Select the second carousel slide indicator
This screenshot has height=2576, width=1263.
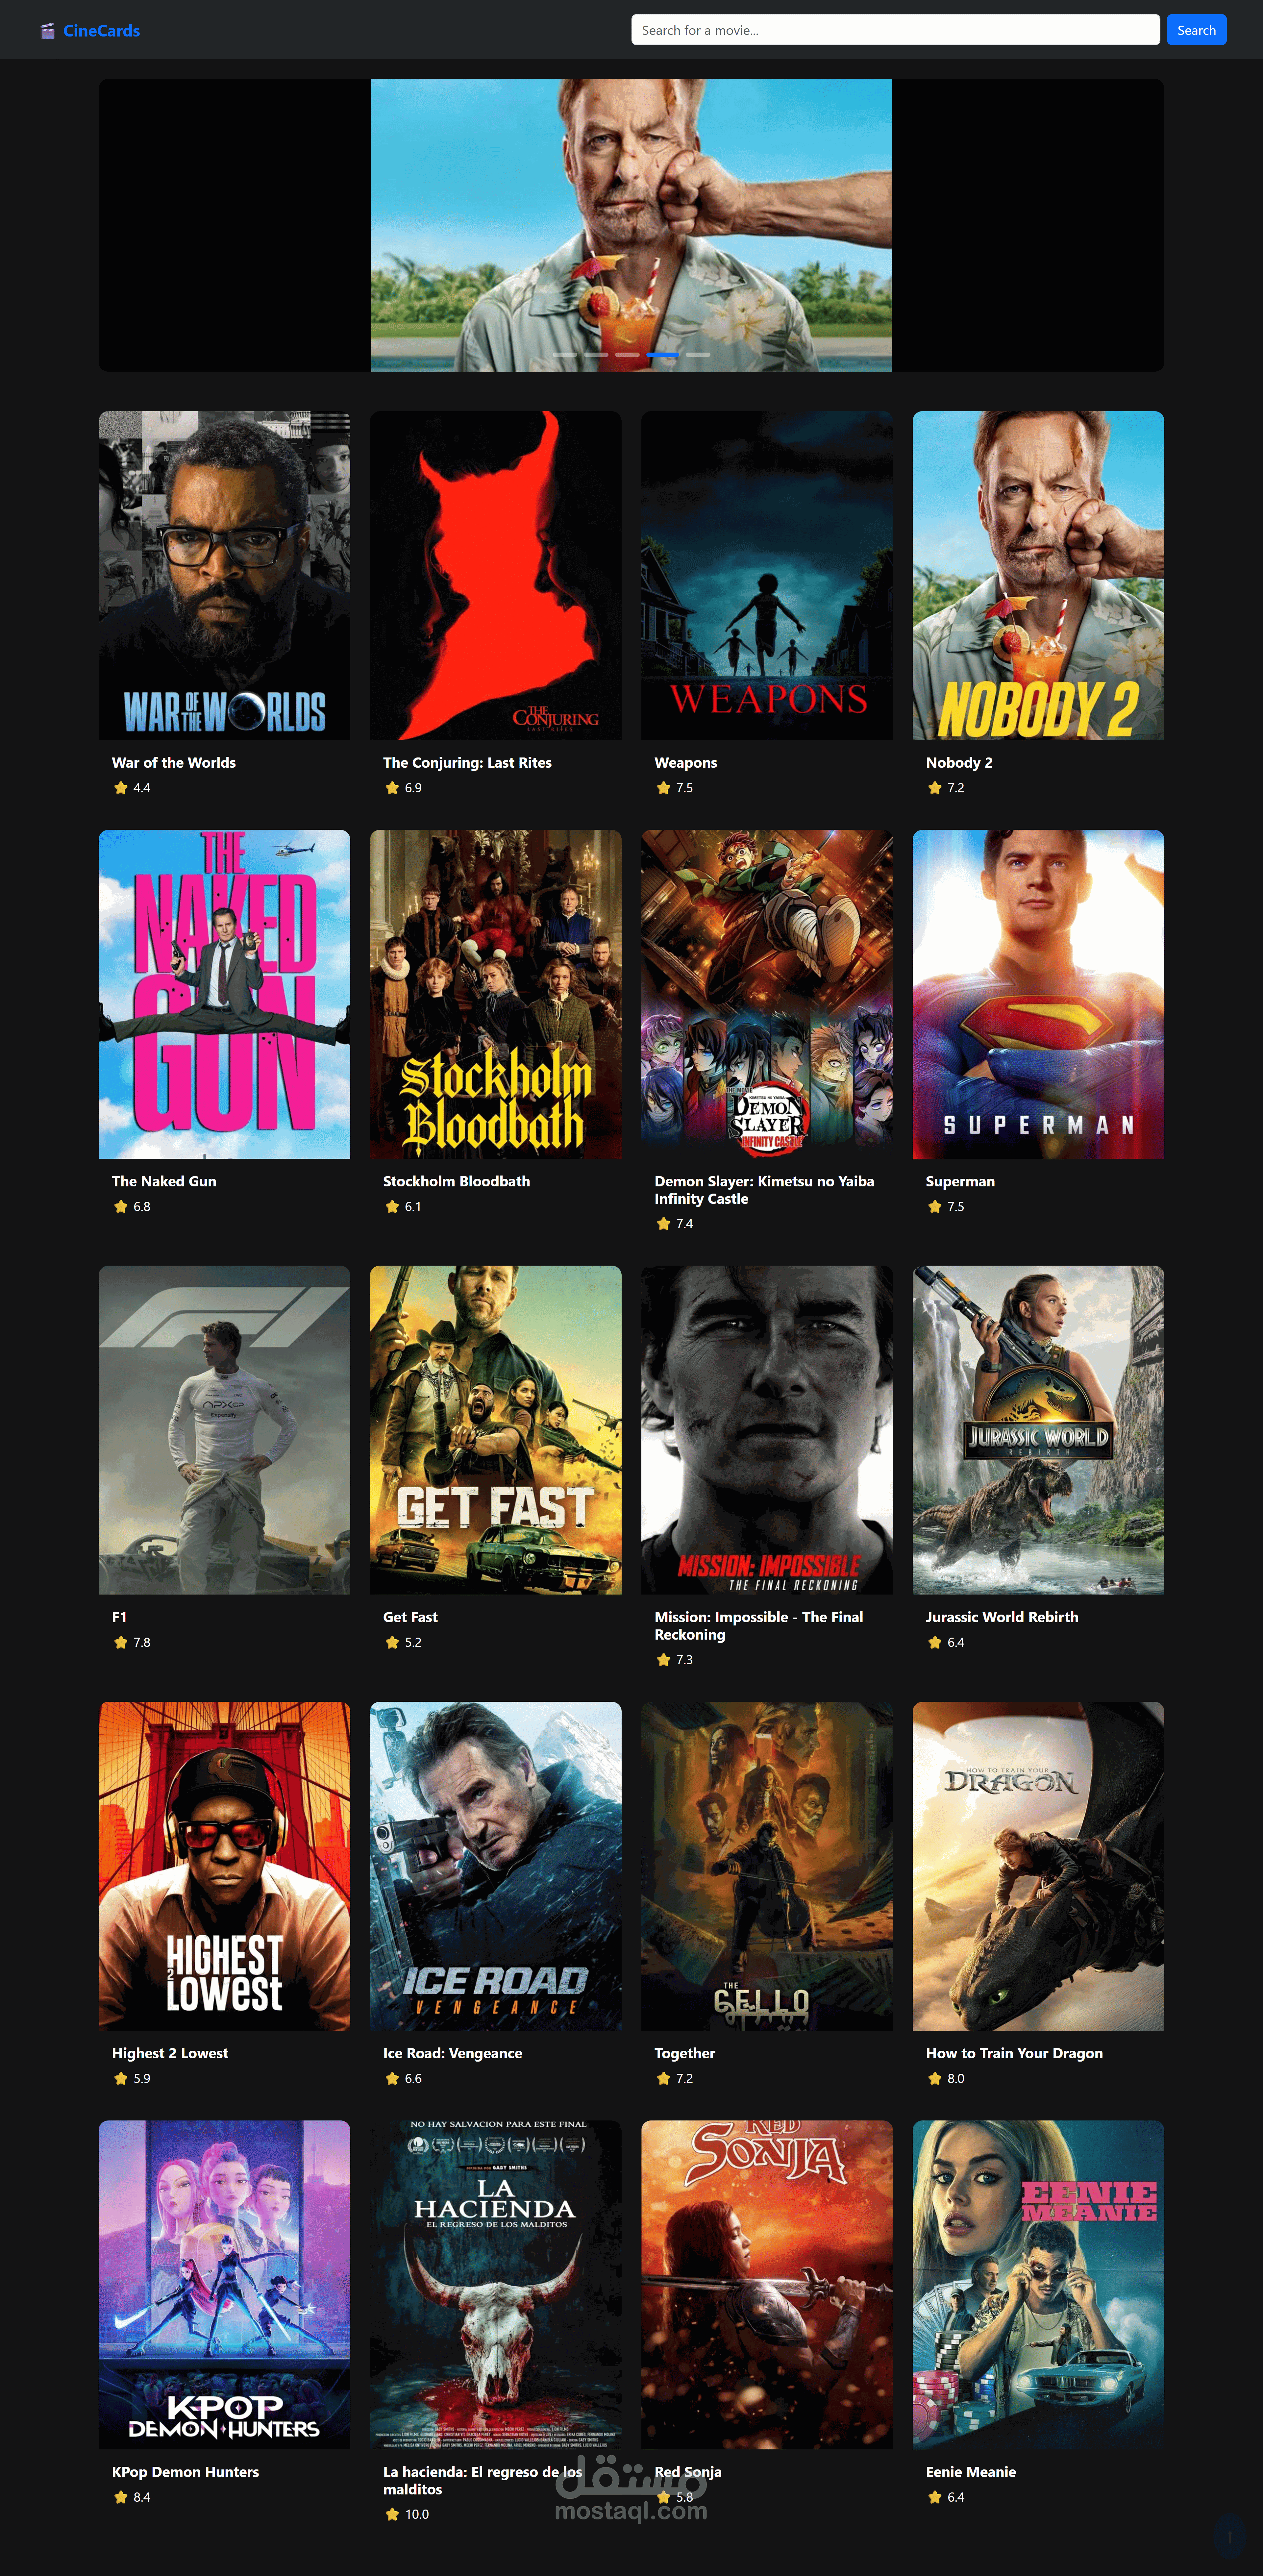click(x=596, y=355)
